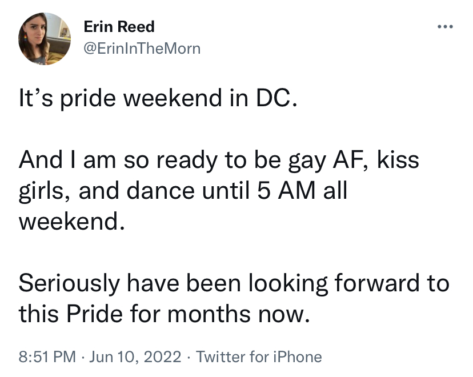
Task: Click the line starting "Seriously have been looking"
Action: point(234,283)
